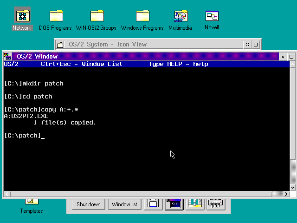
Task: Open the Network desktop icon
Action: tap(22, 19)
